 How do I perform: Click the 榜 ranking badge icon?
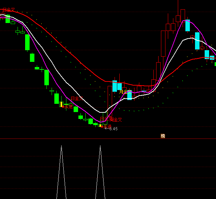163,136
